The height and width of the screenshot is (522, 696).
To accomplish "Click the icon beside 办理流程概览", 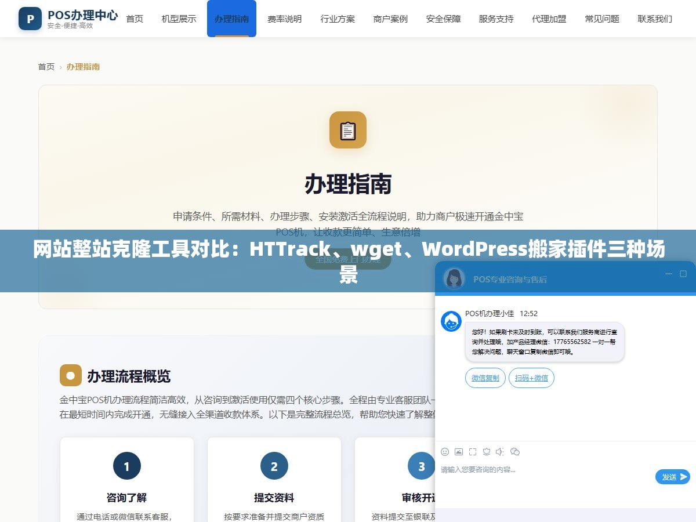I will [x=71, y=375].
